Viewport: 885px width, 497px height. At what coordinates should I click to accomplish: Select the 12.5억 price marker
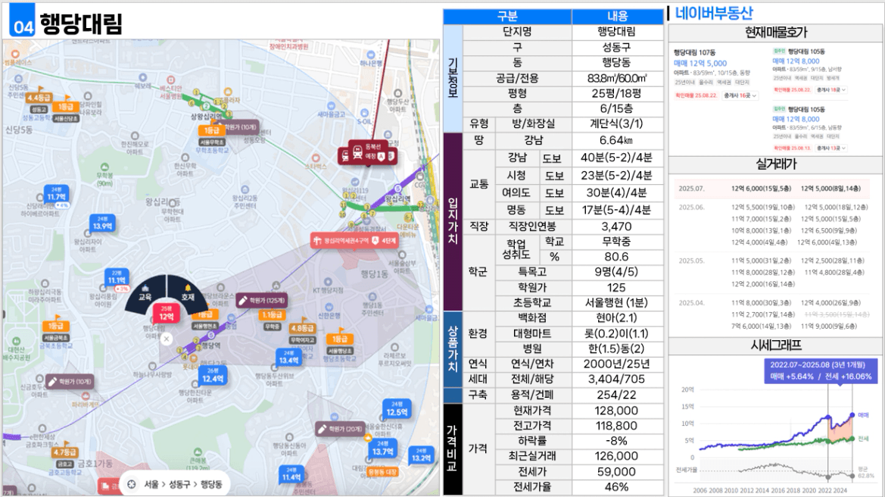click(397, 409)
